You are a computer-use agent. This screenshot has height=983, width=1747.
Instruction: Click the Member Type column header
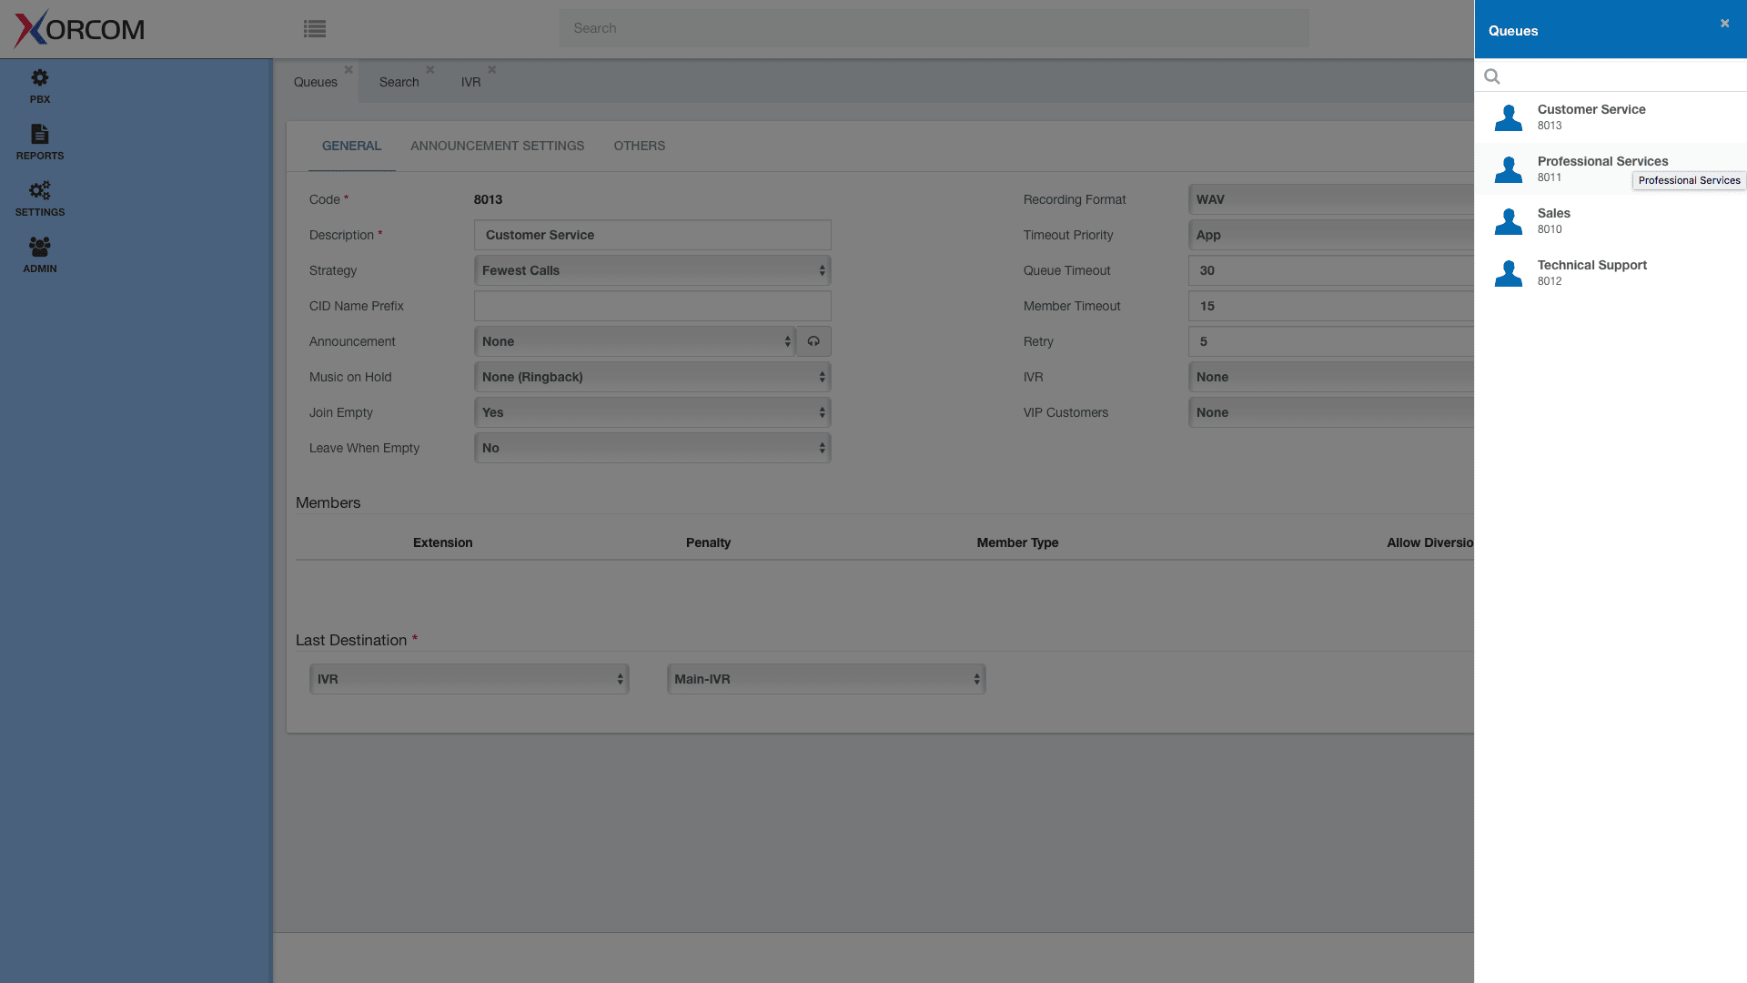click(1017, 542)
